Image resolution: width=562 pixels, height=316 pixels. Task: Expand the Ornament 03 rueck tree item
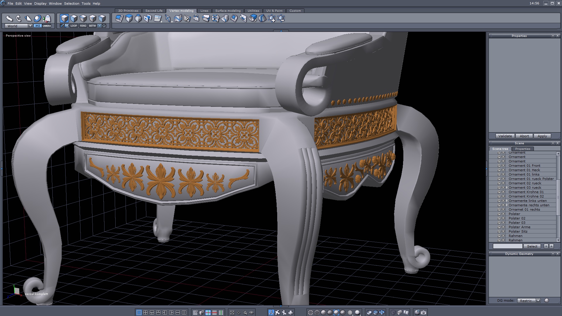pyautogui.click(x=507, y=188)
